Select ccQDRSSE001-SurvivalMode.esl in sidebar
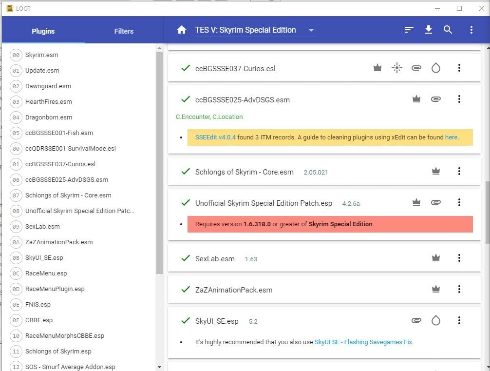The image size is (490, 371). [70, 148]
